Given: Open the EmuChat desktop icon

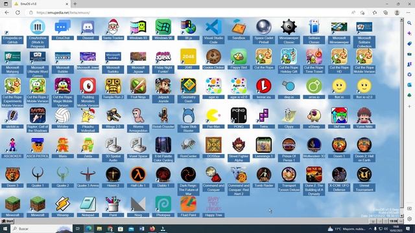Looking at the screenshot, I should (x=63, y=27).
